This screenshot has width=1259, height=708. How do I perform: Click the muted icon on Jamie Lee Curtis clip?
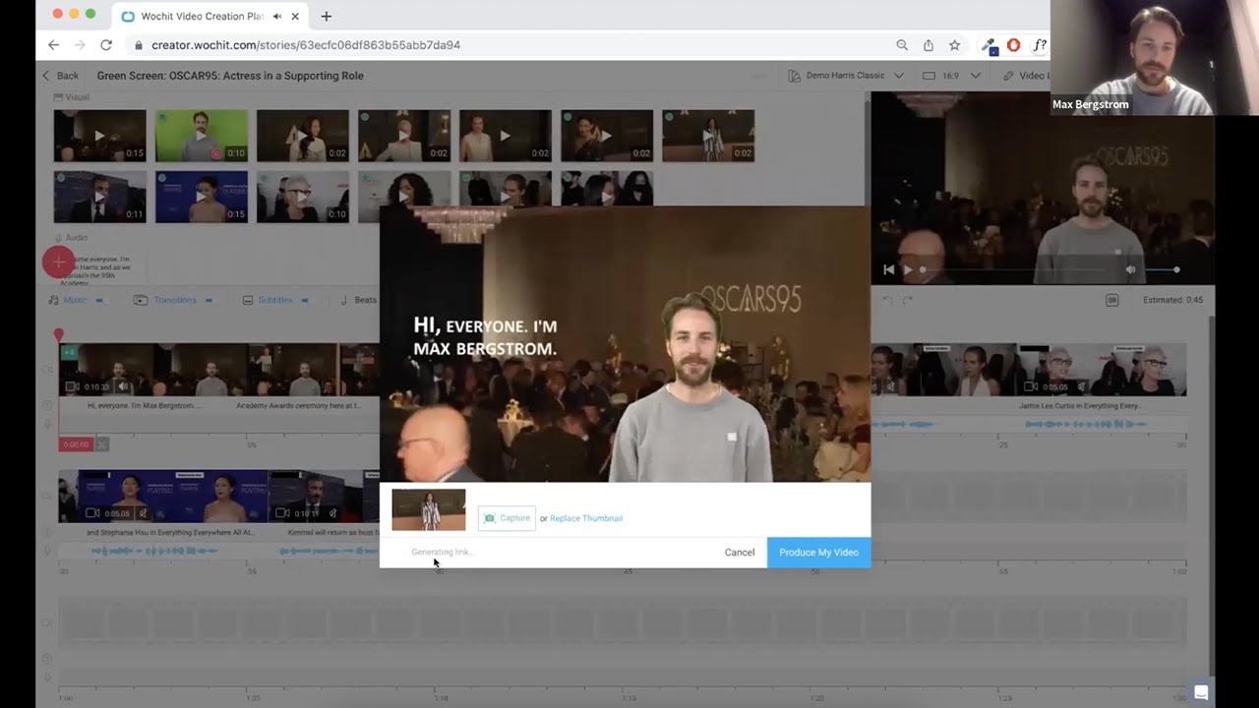(1081, 386)
